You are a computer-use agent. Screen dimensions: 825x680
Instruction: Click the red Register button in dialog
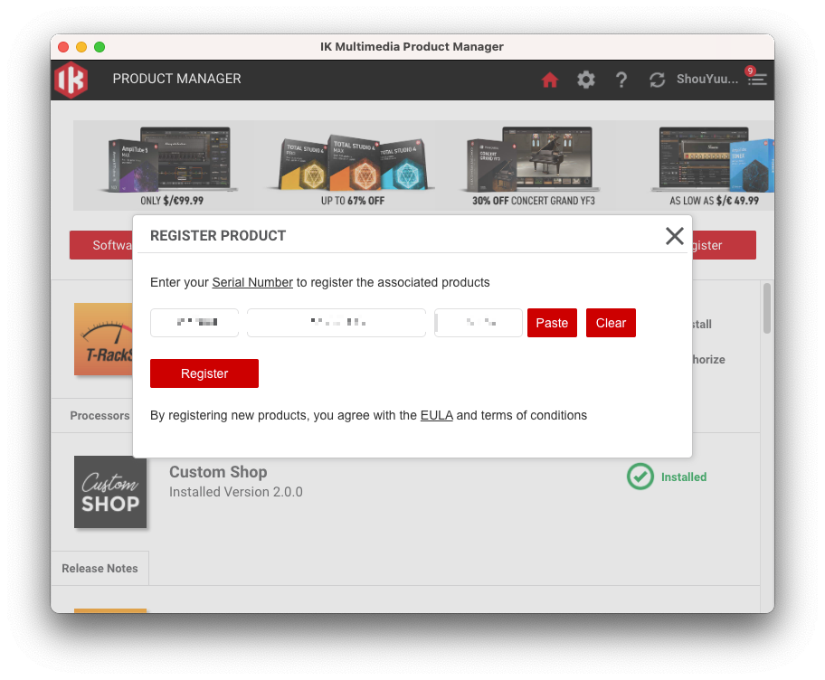(204, 373)
